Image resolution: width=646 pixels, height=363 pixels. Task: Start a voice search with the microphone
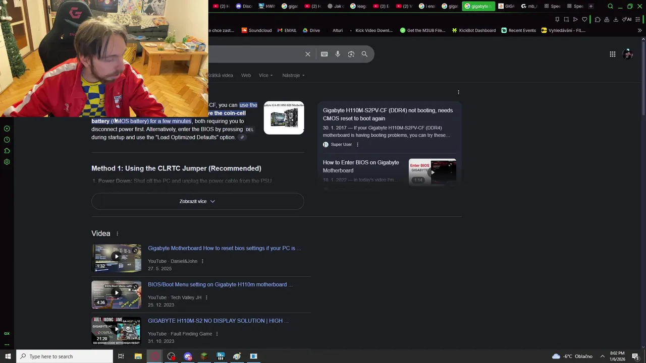point(338,54)
